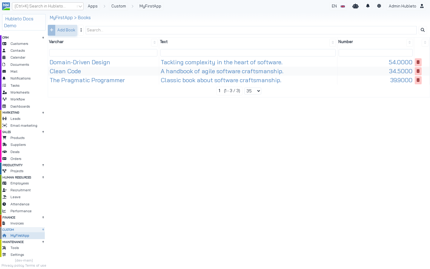Open the Privacy policy link
This screenshot has width=430, height=269.
tap(13, 265)
